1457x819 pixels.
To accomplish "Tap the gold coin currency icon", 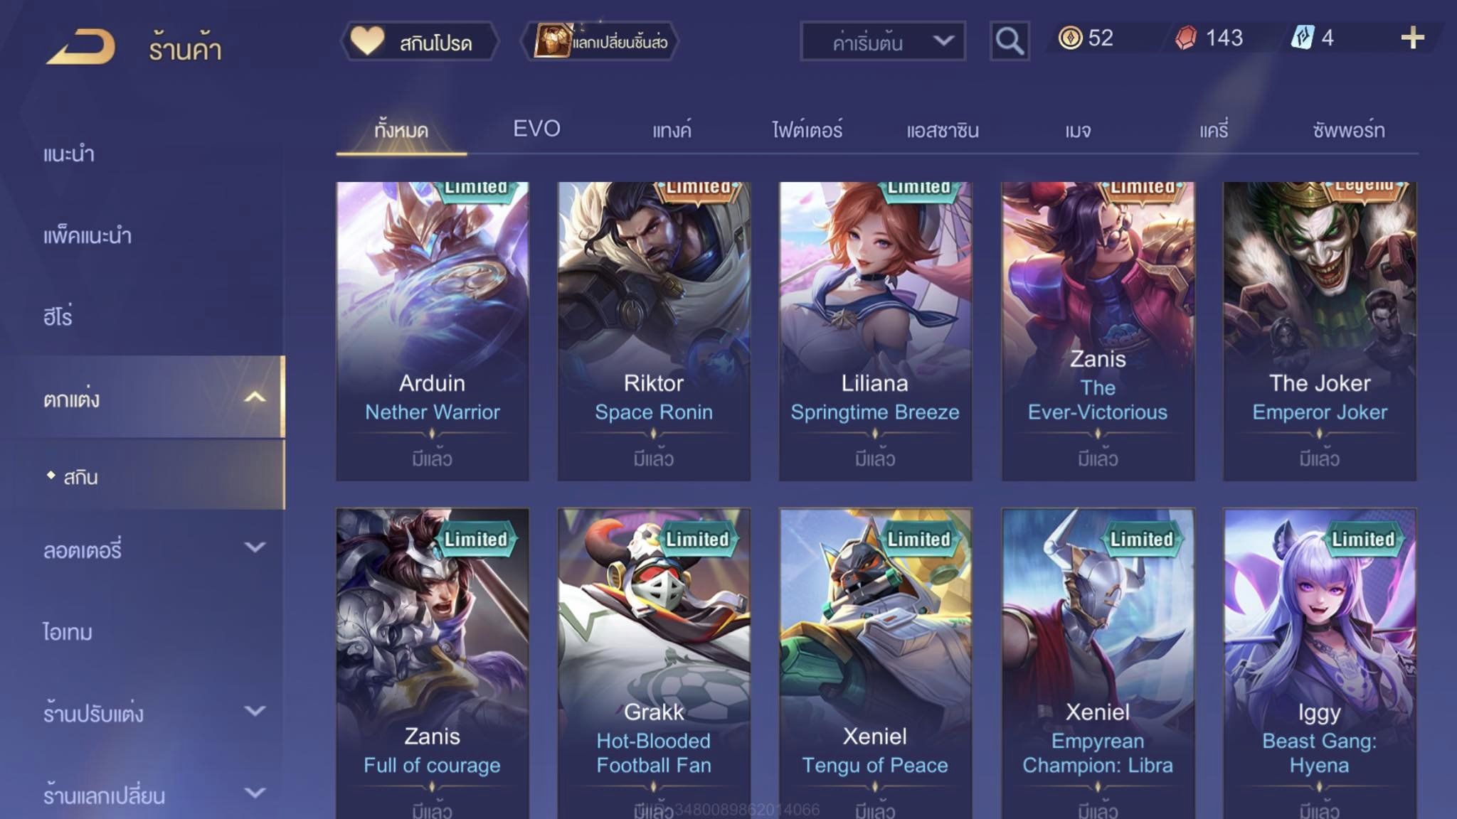I will coord(1070,38).
